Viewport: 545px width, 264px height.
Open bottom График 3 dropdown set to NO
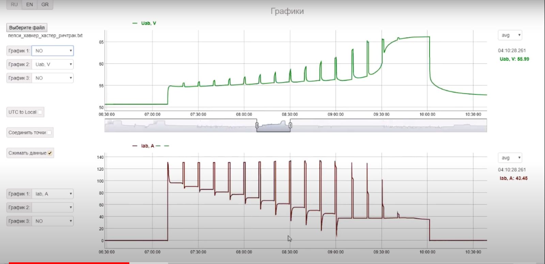pyautogui.click(x=53, y=221)
